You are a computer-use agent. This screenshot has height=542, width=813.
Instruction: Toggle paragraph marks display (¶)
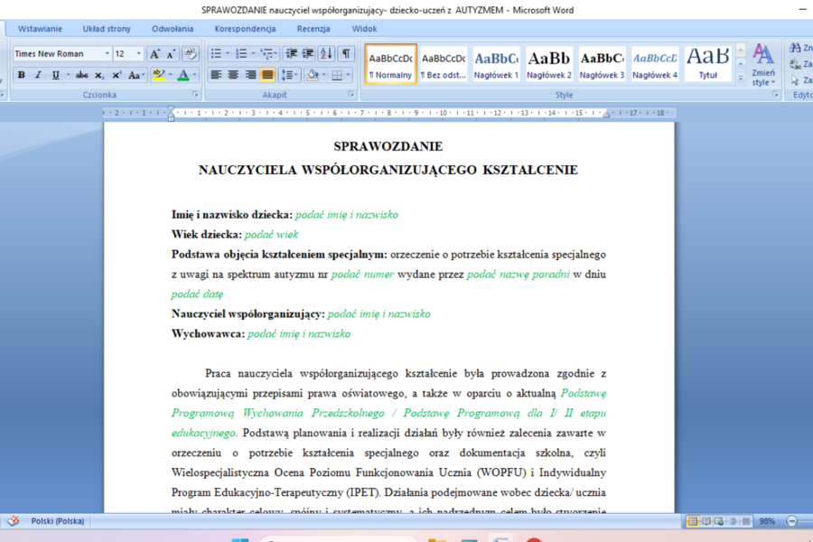(x=347, y=53)
